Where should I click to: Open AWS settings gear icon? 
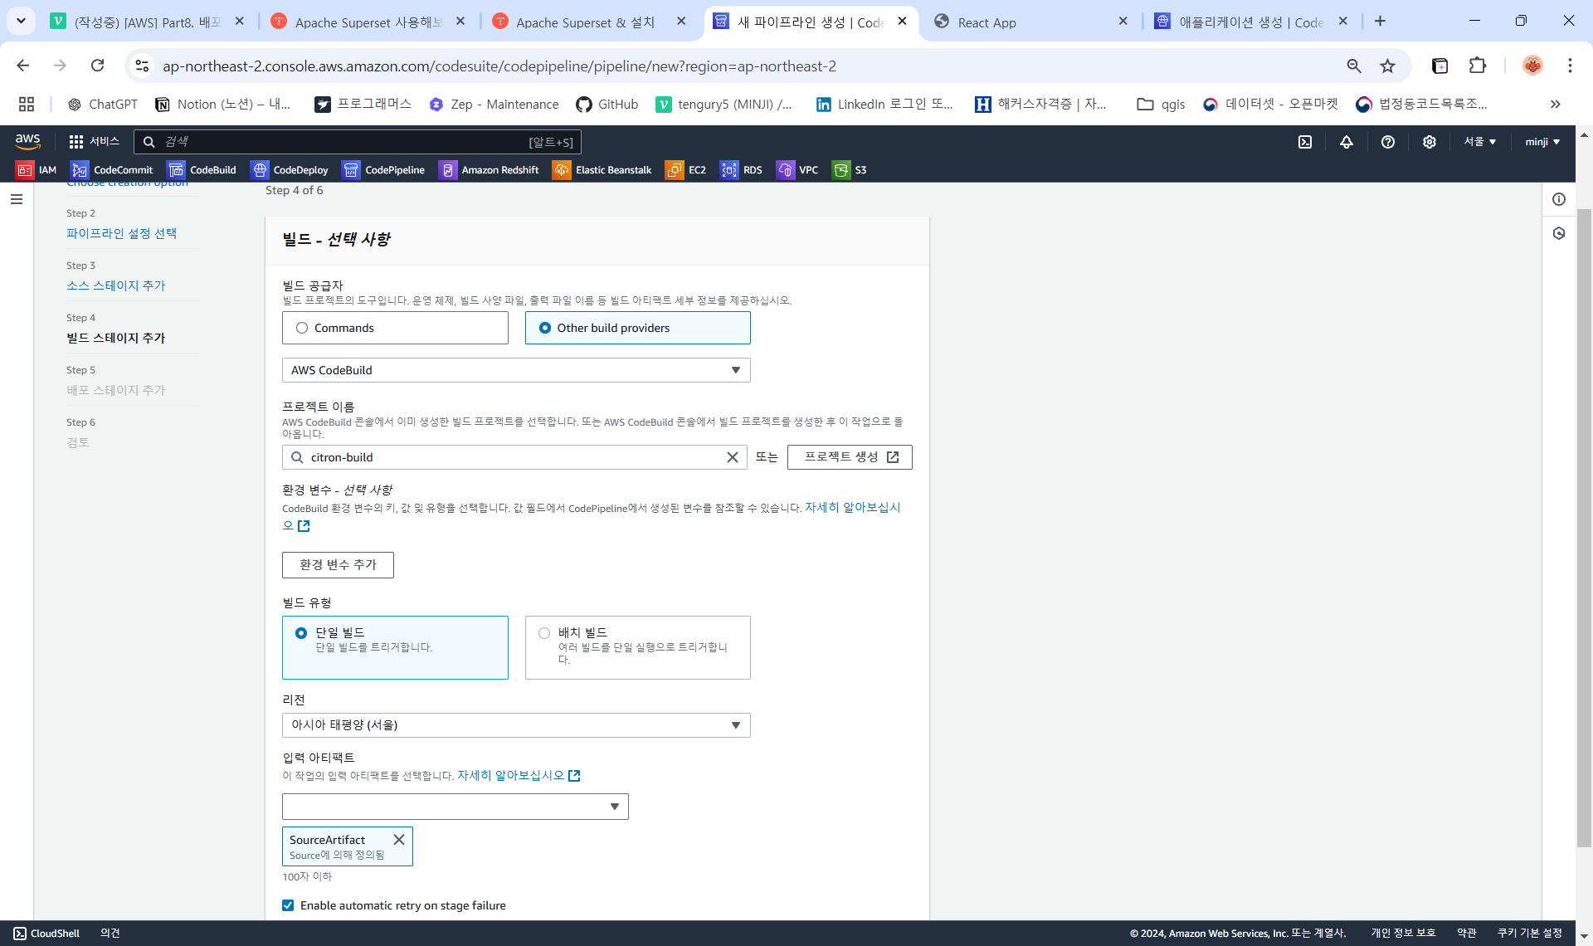(1429, 142)
